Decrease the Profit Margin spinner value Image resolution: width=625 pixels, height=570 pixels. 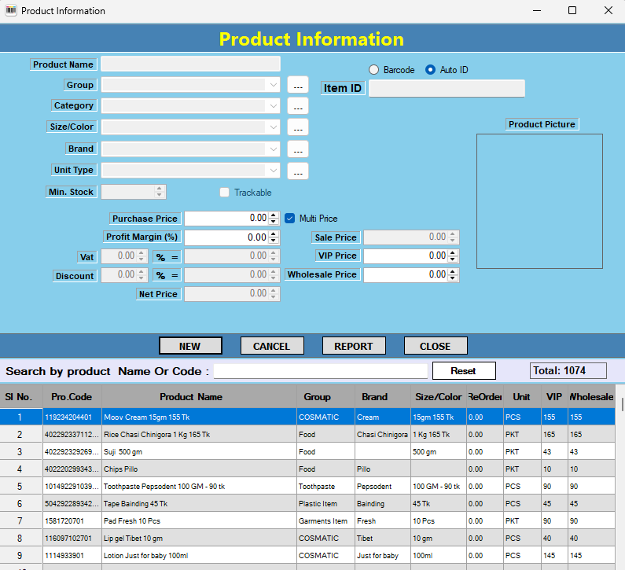coord(274,240)
